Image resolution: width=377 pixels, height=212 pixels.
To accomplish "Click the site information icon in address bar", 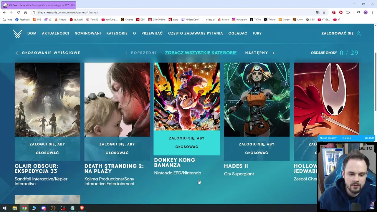I will tap(34, 12).
